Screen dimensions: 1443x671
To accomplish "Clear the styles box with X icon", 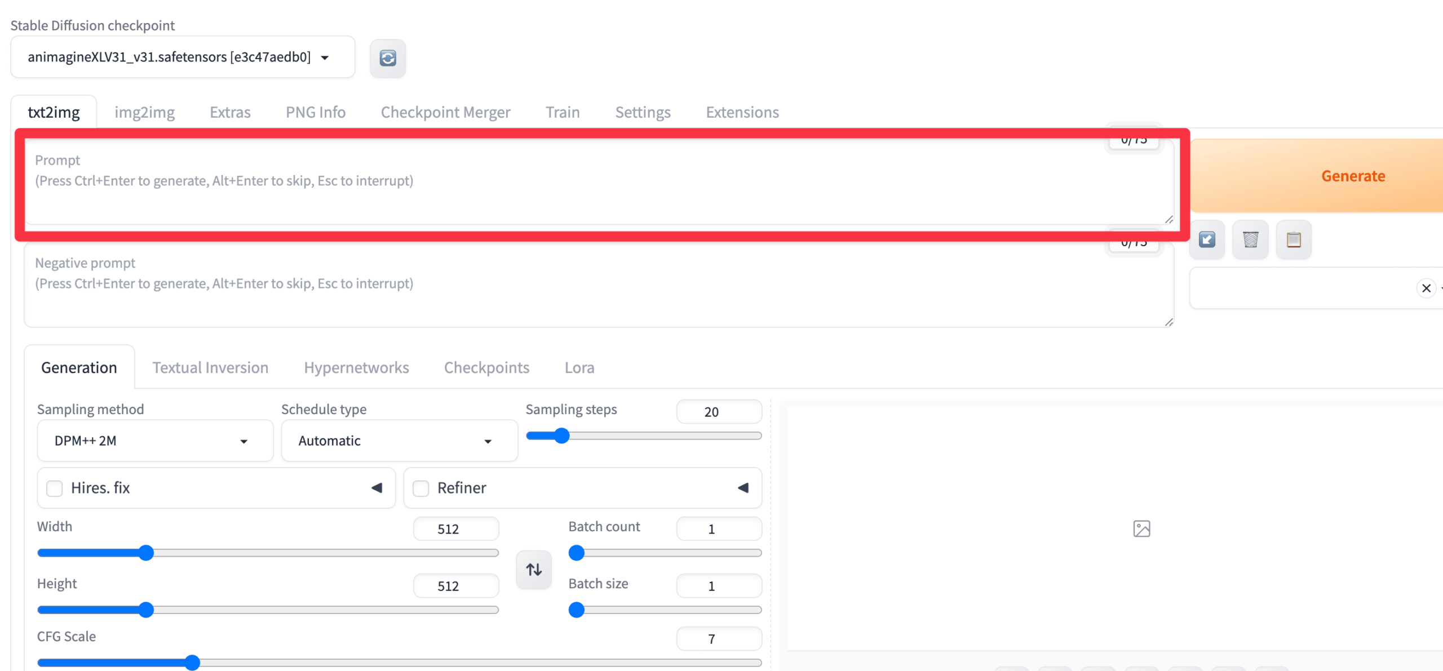I will tap(1426, 288).
